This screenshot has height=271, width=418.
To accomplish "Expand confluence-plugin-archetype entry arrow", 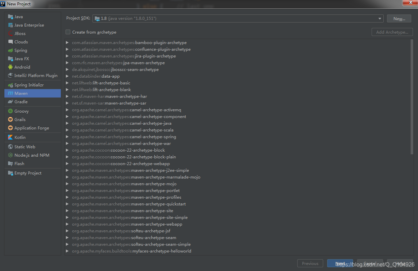I will click(67, 49).
